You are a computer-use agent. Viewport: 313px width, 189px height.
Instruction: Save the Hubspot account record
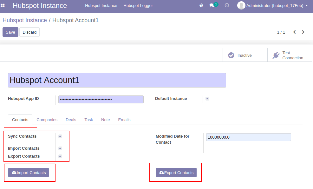[x=10, y=32]
